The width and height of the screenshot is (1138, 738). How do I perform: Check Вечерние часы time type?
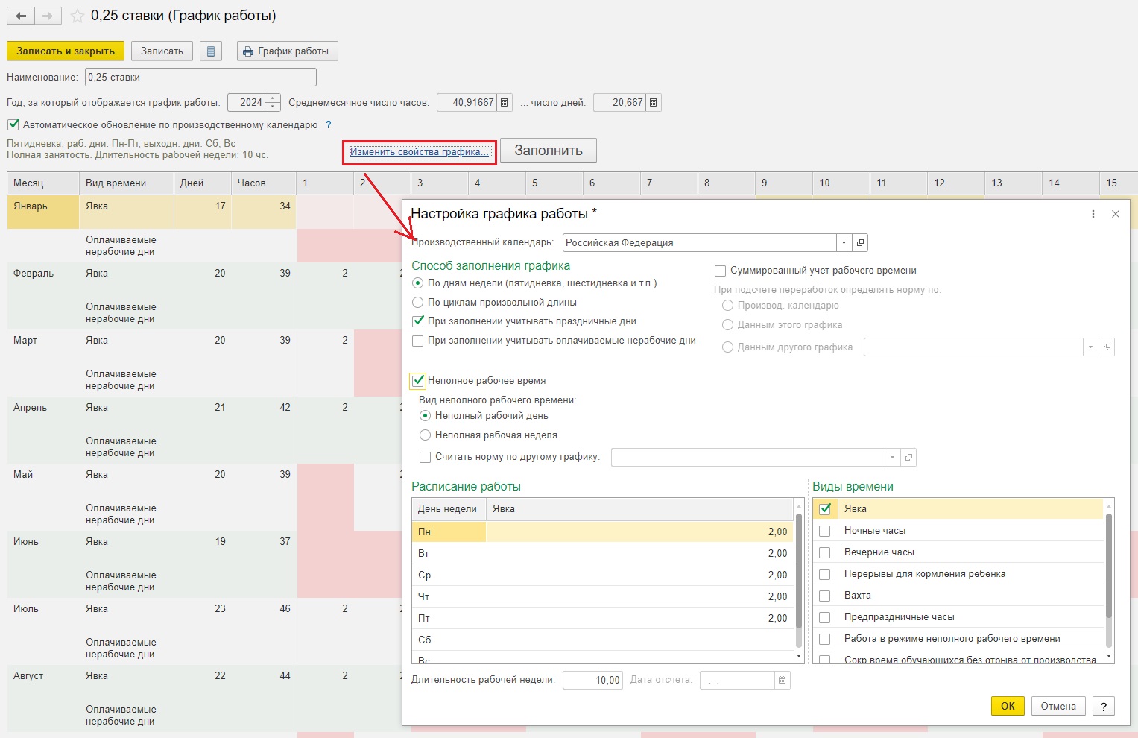pos(825,552)
